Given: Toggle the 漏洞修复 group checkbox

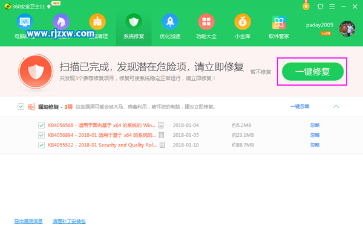Looking at the screenshot, I should point(21,107).
